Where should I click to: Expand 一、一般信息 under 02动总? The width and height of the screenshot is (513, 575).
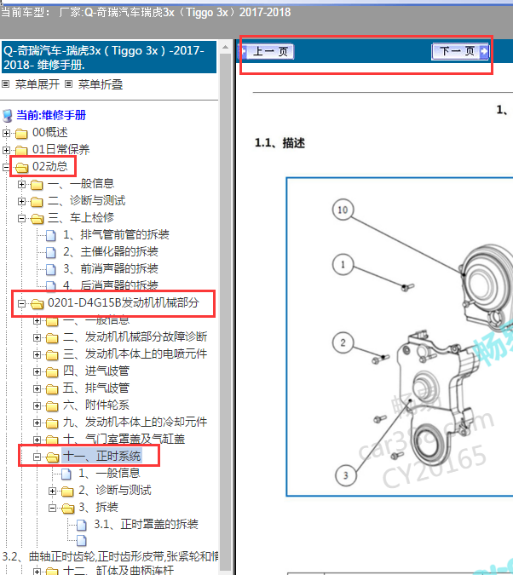tap(21, 185)
